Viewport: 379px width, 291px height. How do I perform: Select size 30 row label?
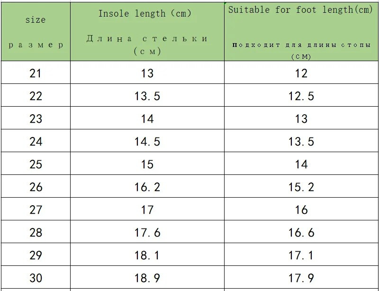pyautogui.click(x=36, y=278)
